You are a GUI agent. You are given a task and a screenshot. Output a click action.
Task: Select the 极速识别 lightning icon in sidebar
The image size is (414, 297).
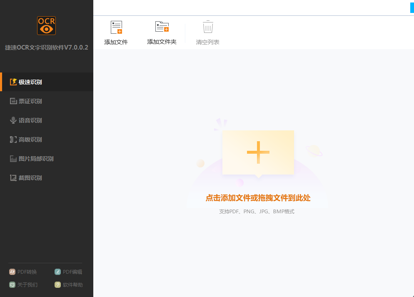pos(14,82)
